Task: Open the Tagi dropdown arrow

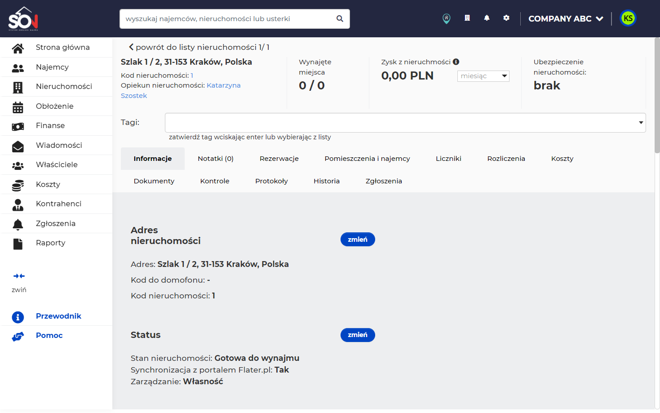Action: click(641, 123)
